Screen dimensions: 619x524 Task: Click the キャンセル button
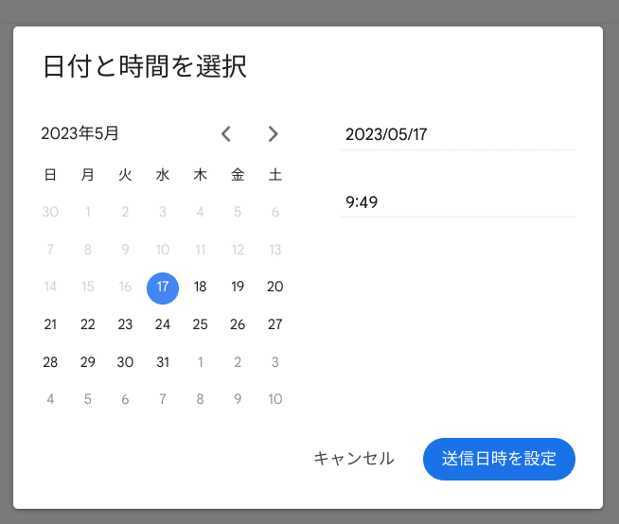(354, 459)
